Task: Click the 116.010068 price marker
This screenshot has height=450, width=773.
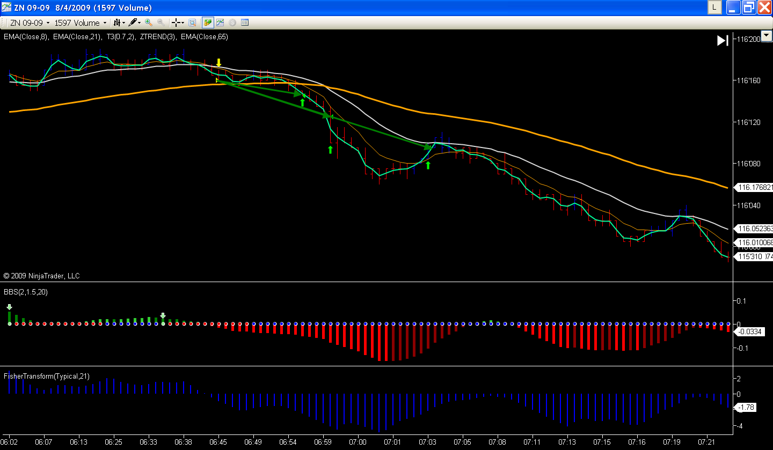Action: pos(754,242)
